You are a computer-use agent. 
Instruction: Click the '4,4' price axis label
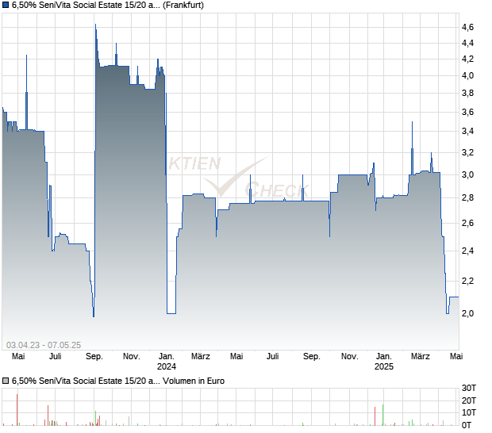467,43
